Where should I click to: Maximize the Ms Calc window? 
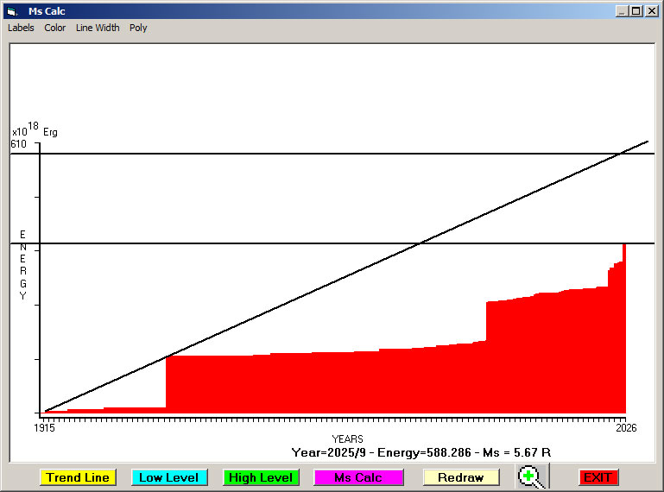(x=636, y=11)
